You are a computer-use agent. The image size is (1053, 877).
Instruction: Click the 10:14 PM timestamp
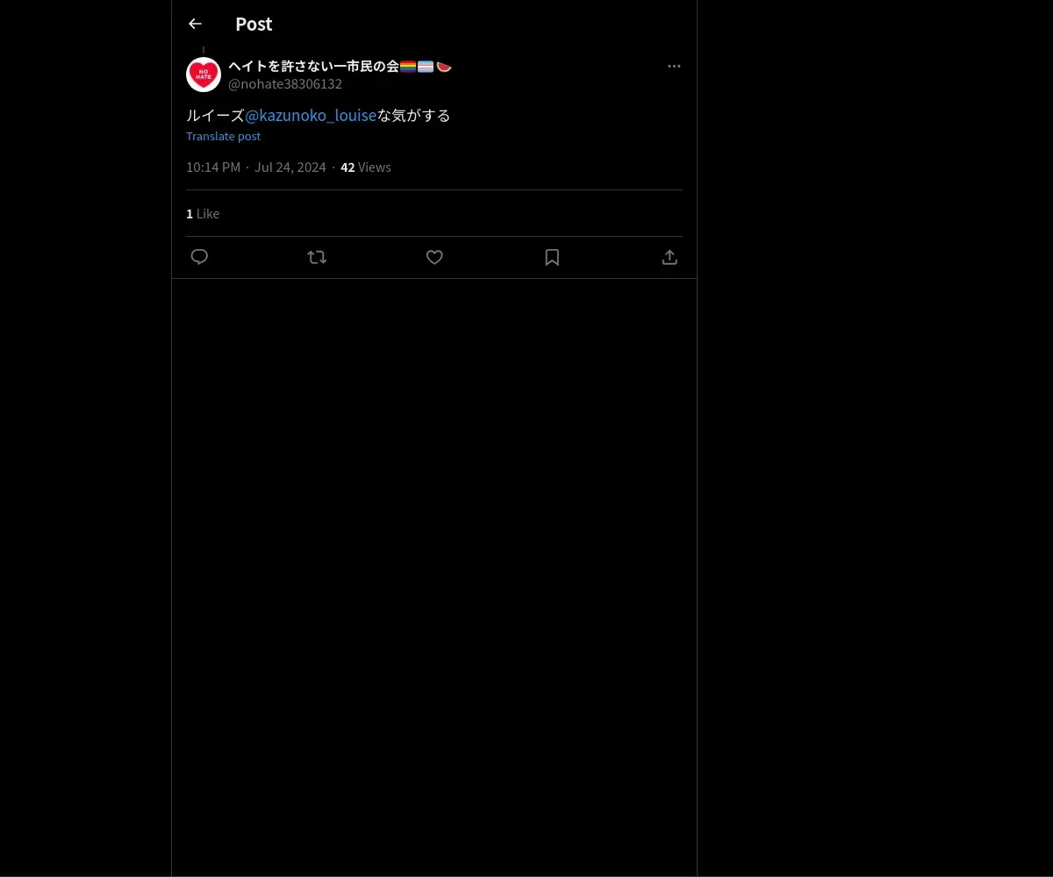tap(213, 167)
